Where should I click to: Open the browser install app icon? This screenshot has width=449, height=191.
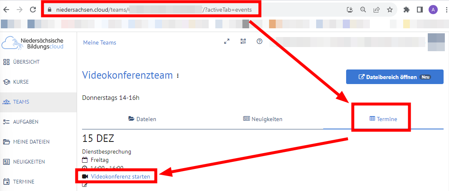pos(349,10)
